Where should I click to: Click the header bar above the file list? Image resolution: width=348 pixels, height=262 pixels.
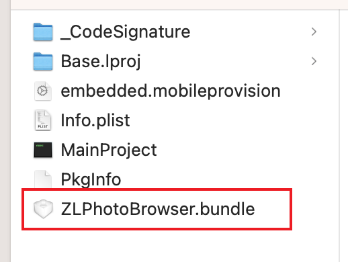[179, 5]
